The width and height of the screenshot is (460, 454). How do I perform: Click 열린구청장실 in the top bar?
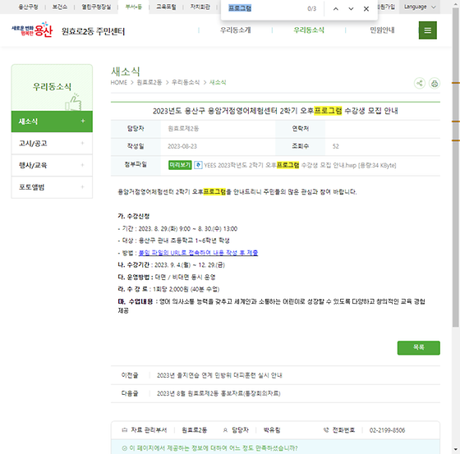[x=96, y=7]
